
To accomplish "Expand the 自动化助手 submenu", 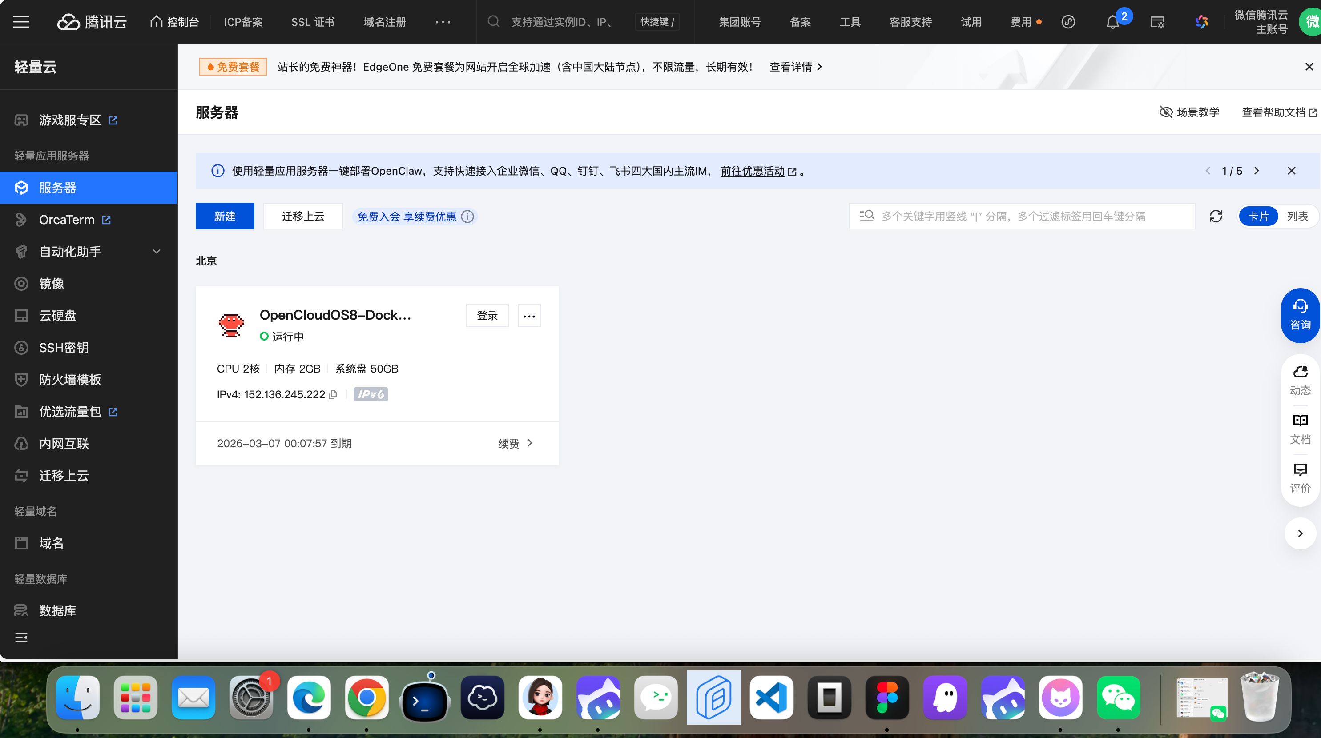I will [x=157, y=252].
